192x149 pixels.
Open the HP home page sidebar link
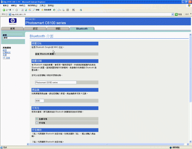pos(6,58)
